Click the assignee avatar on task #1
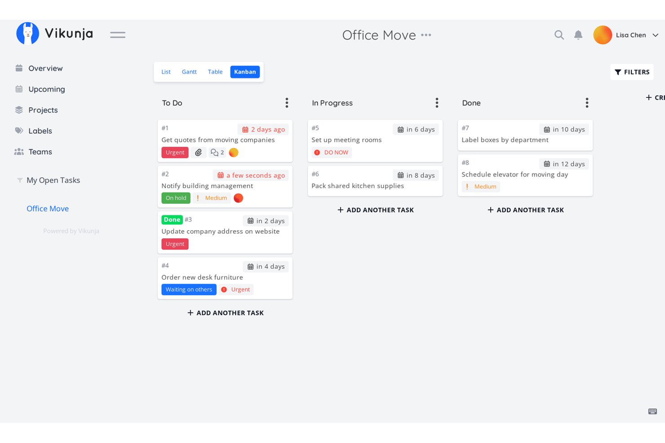The width and height of the screenshot is (665, 443). [234, 153]
